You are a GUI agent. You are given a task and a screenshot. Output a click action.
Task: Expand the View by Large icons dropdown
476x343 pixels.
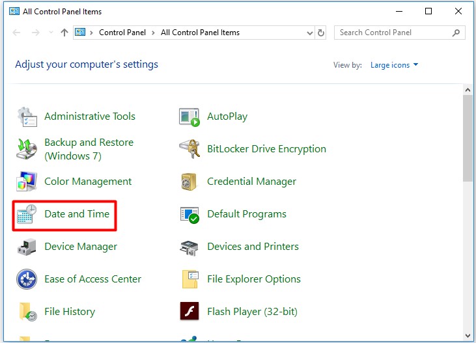pyautogui.click(x=395, y=65)
